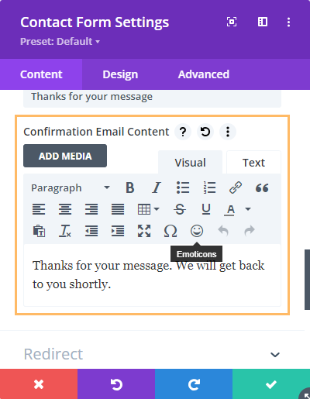Image resolution: width=310 pixels, height=399 pixels.
Task: Switch to the Design tab
Action: pyautogui.click(x=120, y=74)
